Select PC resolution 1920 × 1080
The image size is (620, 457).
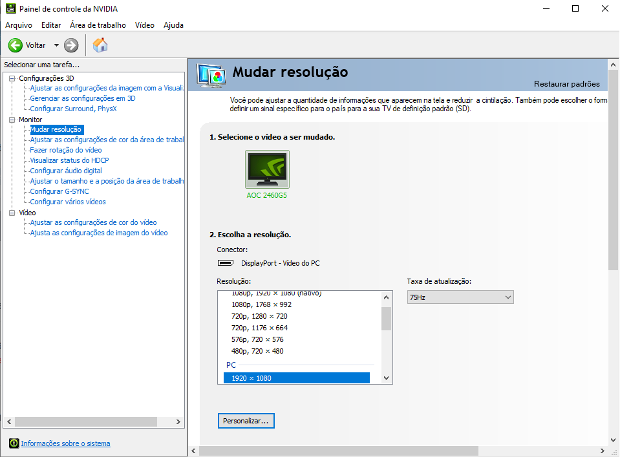click(297, 378)
